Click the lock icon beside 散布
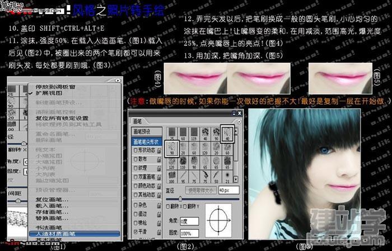 pyautogui.click(x=158, y=159)
